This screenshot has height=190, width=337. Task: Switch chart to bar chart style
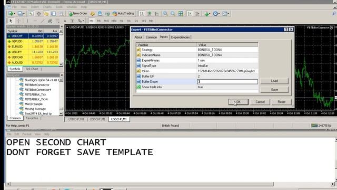coord(142,14)
